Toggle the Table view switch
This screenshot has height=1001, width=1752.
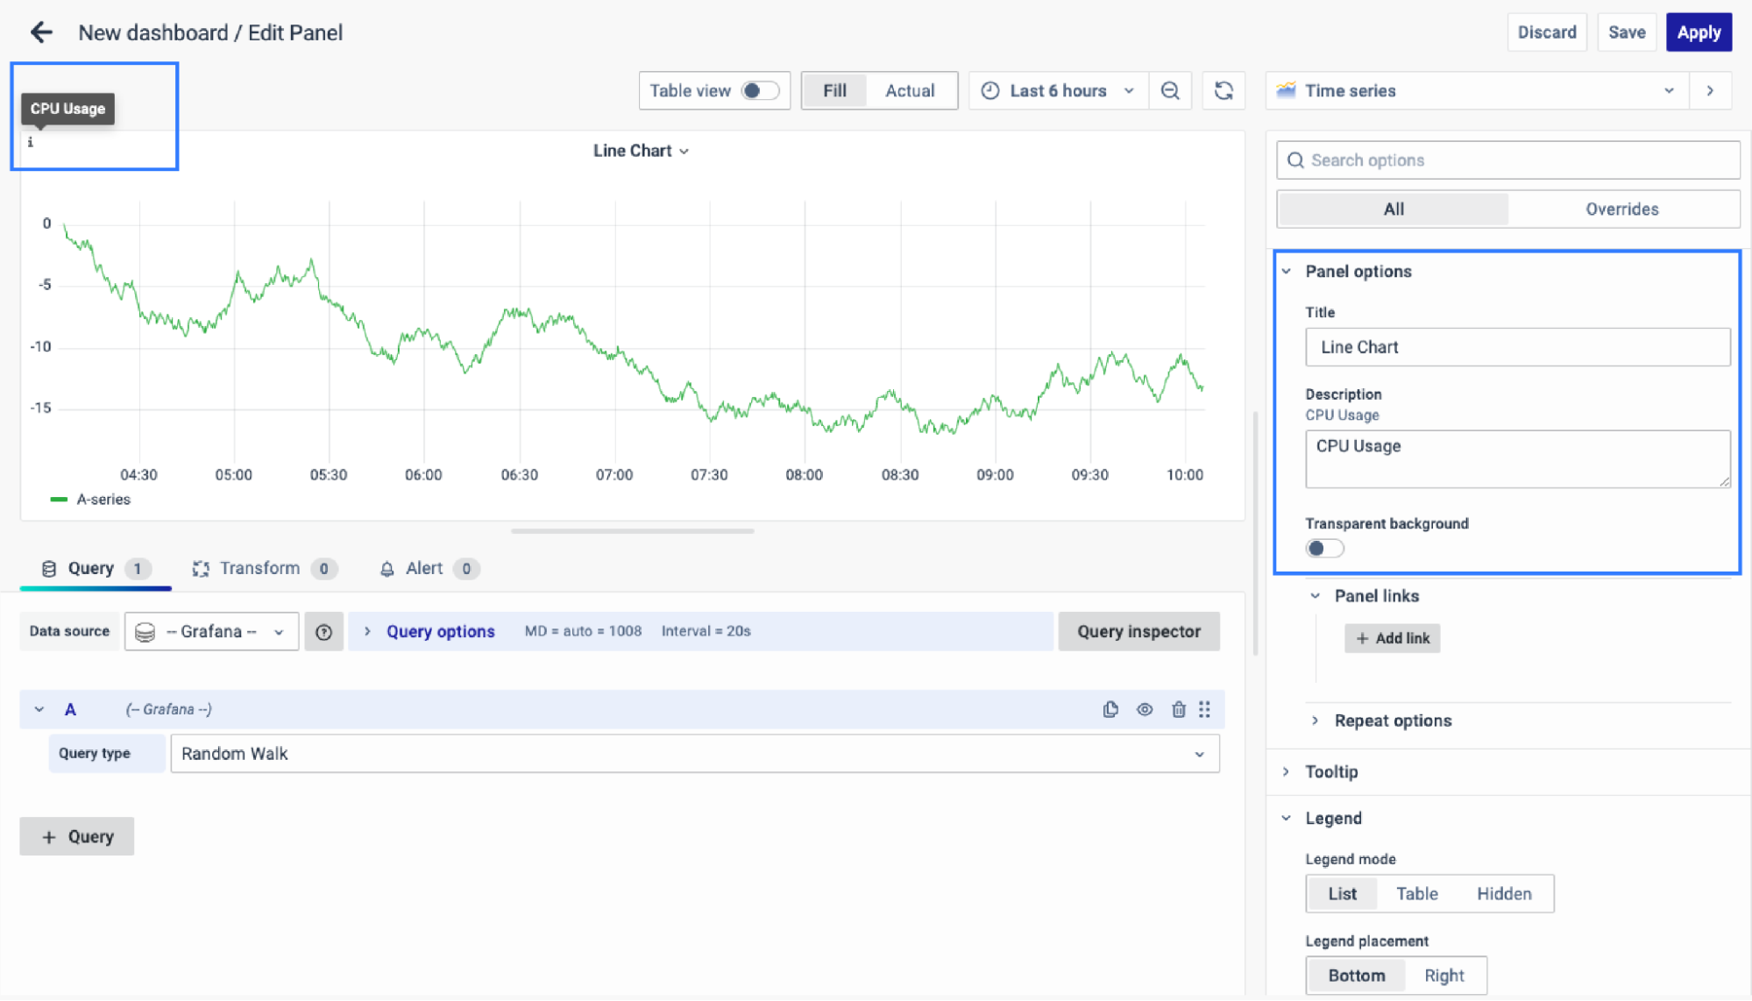(759, 91)
